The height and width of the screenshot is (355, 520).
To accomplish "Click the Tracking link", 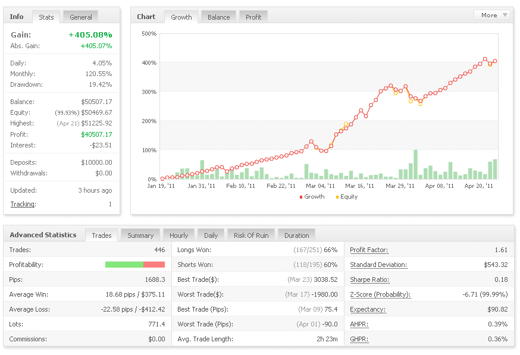I will tap(23, 204).
